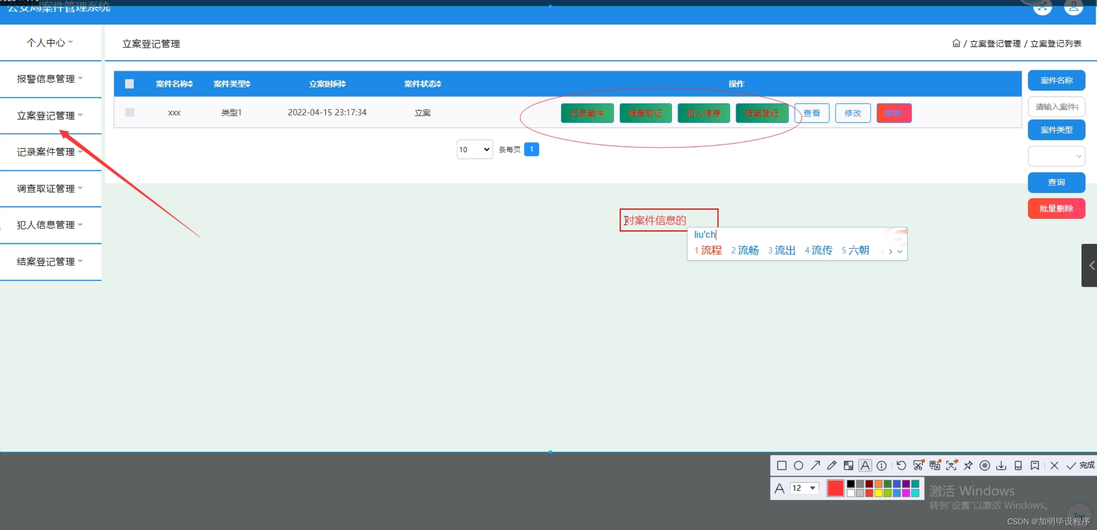
Task: Pick the pencil freehand tool
Action: [832, 466]
